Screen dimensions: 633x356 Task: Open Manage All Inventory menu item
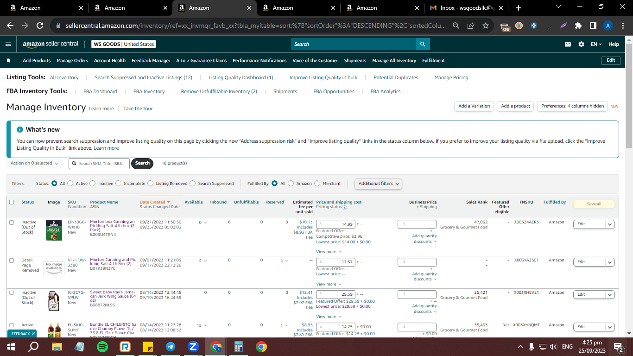tap(394, 61)
